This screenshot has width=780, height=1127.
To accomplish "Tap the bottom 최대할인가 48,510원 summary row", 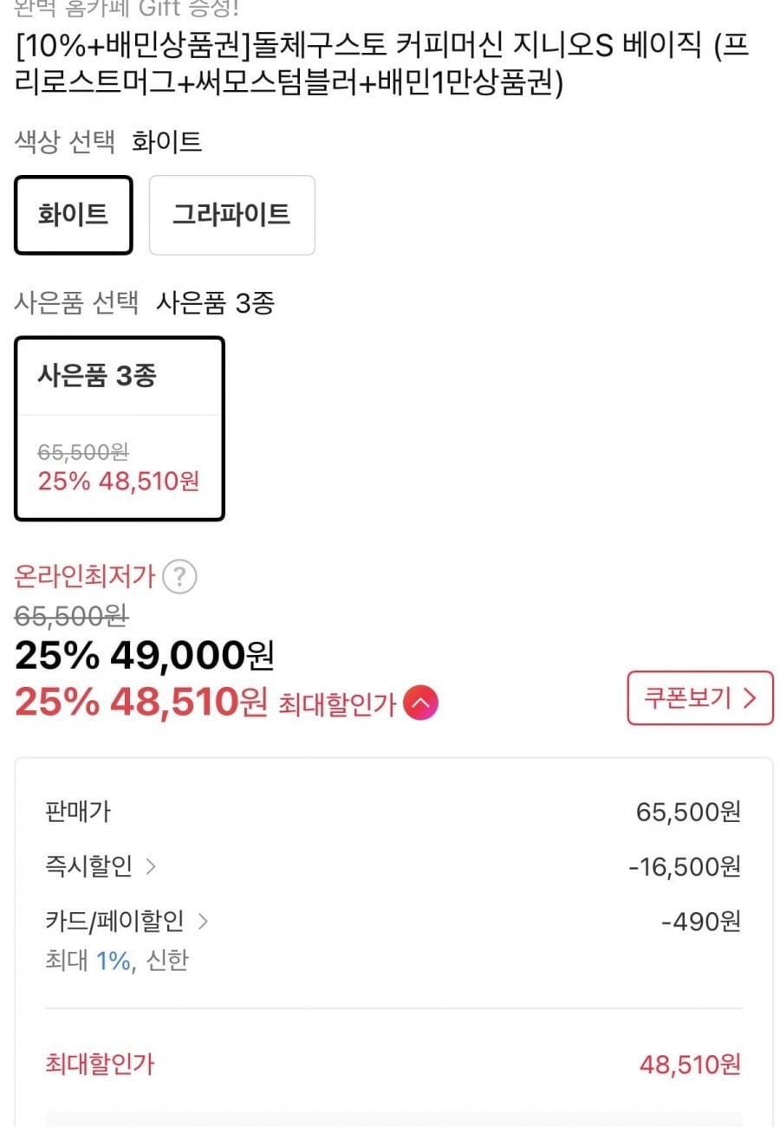I will [x=393, y=1064].
